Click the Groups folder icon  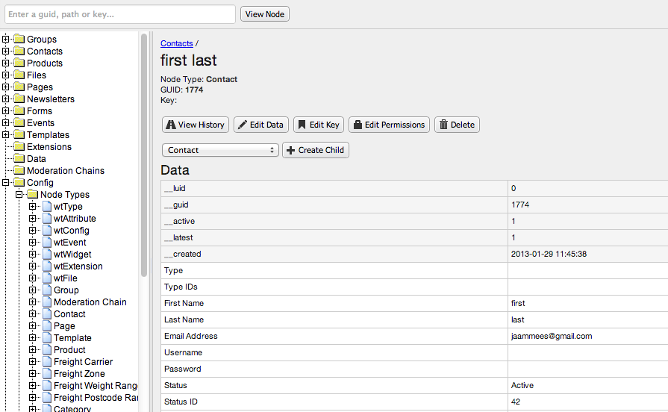coord(19,40)
